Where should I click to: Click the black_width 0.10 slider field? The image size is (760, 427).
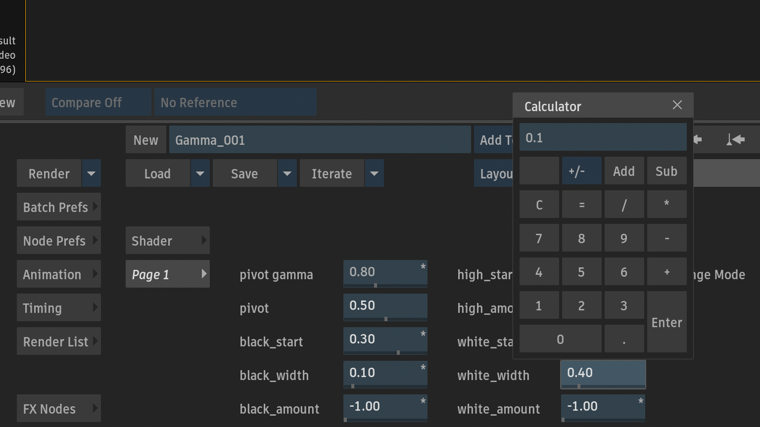(385, 375)
